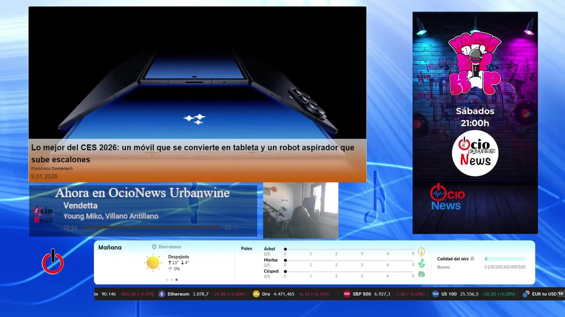Click the Barcelona location text
This screenshot has width=565, height=317.
tap(169, 247)
